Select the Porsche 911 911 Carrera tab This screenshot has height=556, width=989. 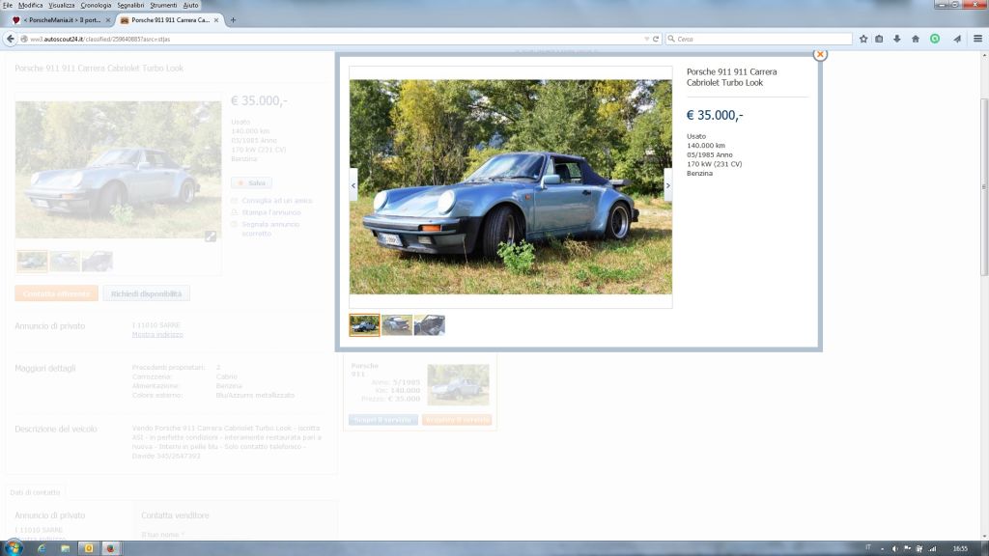pos(170,20)
